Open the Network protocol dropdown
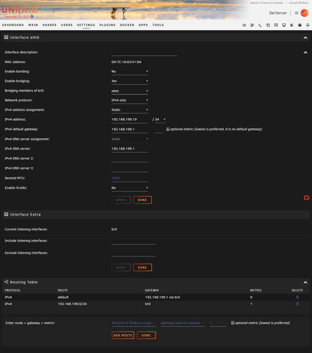The width and height of the screenshot is (312, 353). pyautogui.click(x=130, y=100)
